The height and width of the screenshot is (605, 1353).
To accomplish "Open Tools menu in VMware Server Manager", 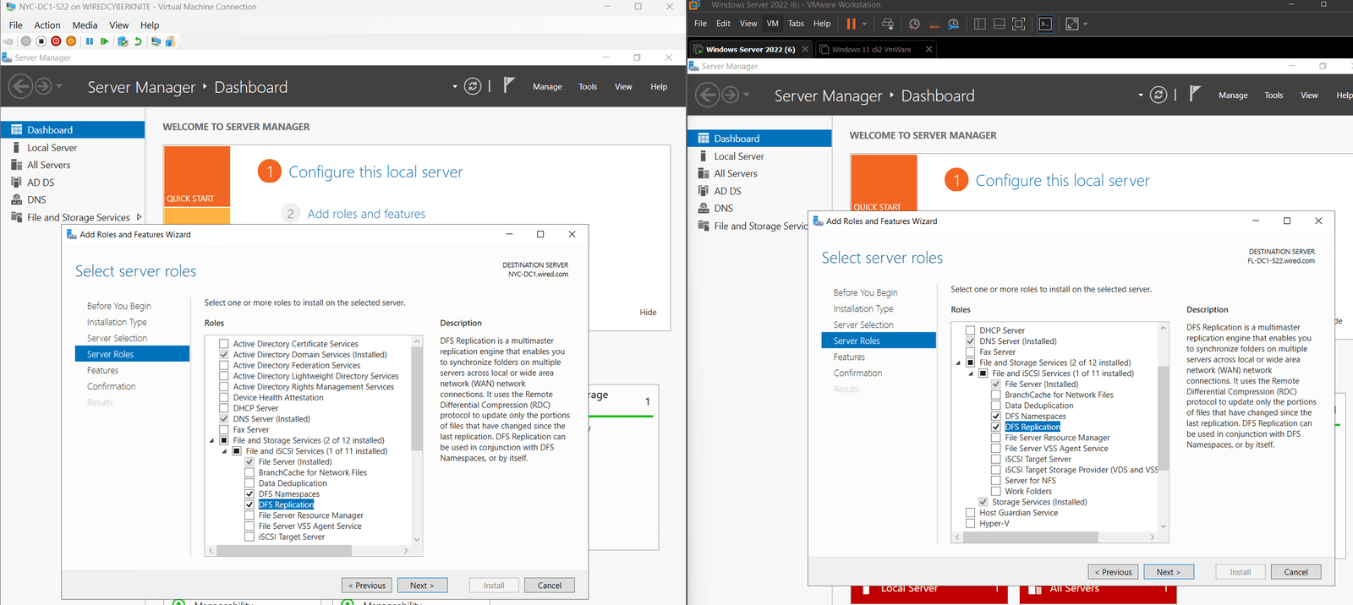I will coord(1274,95).
